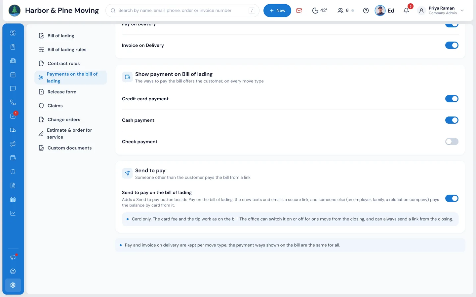Open the dashboard grid icon in sidebar
This screenshot has height=297, width=476.
[13, 33]
